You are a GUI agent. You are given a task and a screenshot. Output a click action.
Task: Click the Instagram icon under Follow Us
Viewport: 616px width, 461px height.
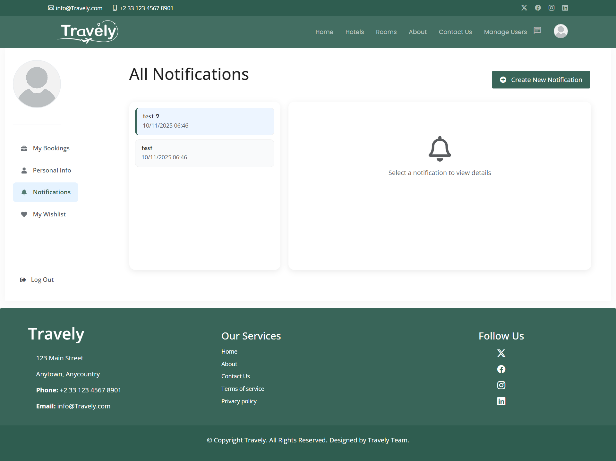click(501, 385)
